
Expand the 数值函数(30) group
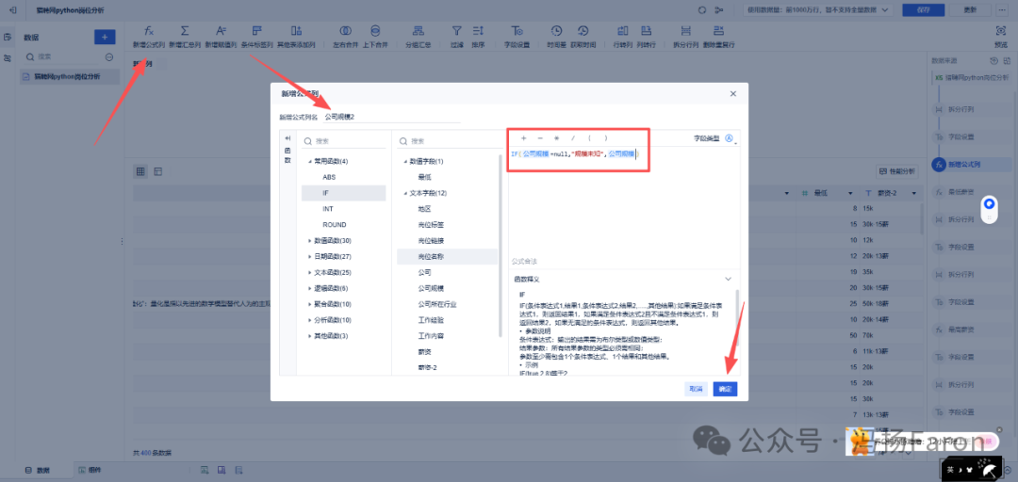310,241
